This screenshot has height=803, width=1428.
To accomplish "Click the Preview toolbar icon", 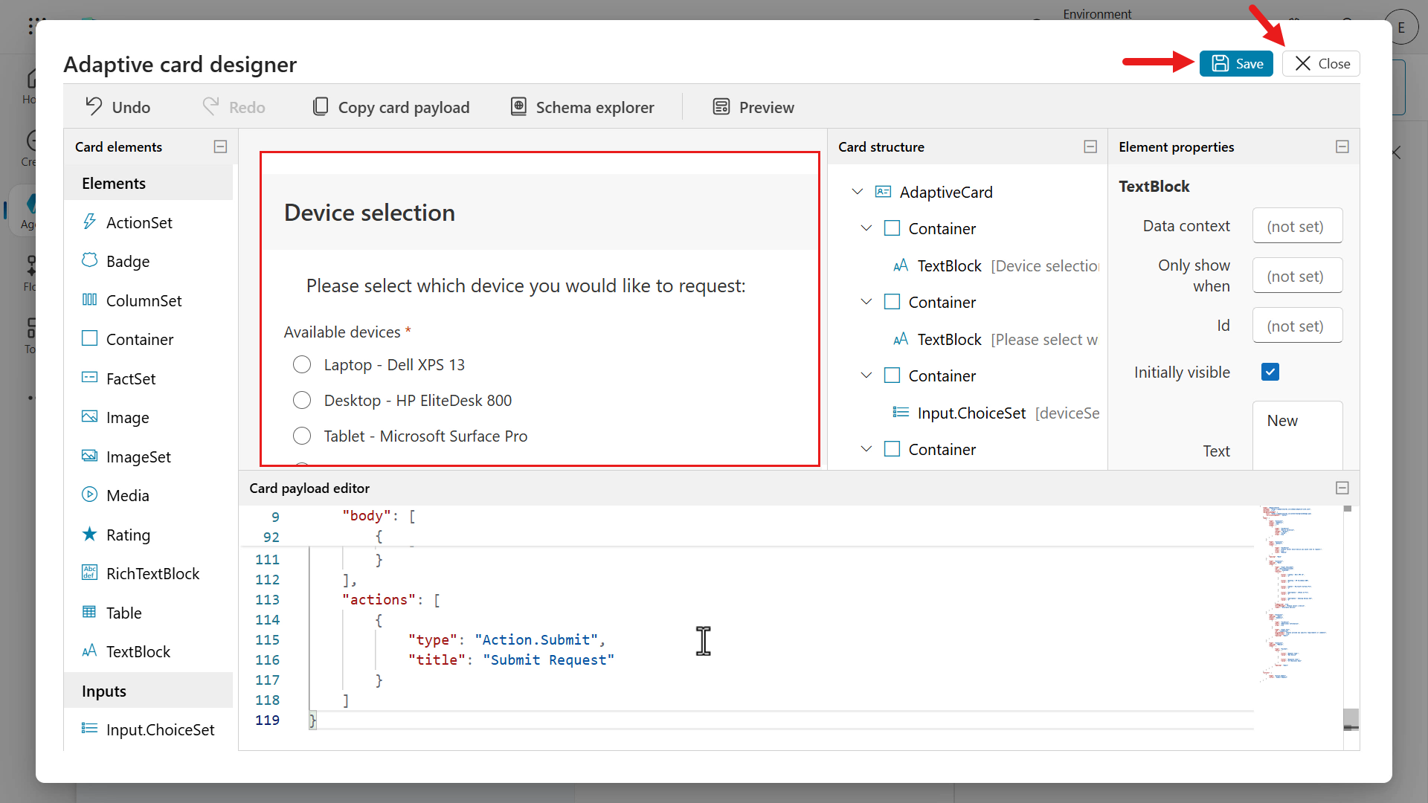I will pos(721,106).
